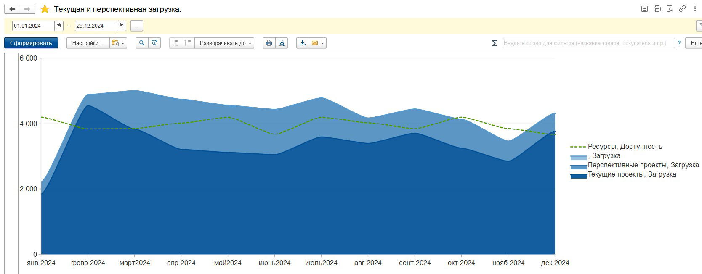The width and height of the screenshot is (702, 274).
Task: Open the Настройки report settings
Action: [88, 43]
